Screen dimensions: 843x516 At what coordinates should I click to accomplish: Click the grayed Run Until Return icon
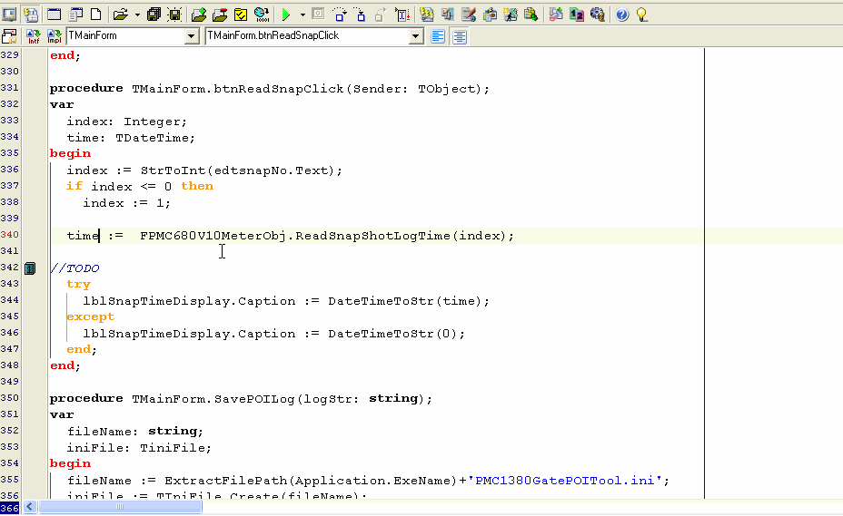coord(381,15)
